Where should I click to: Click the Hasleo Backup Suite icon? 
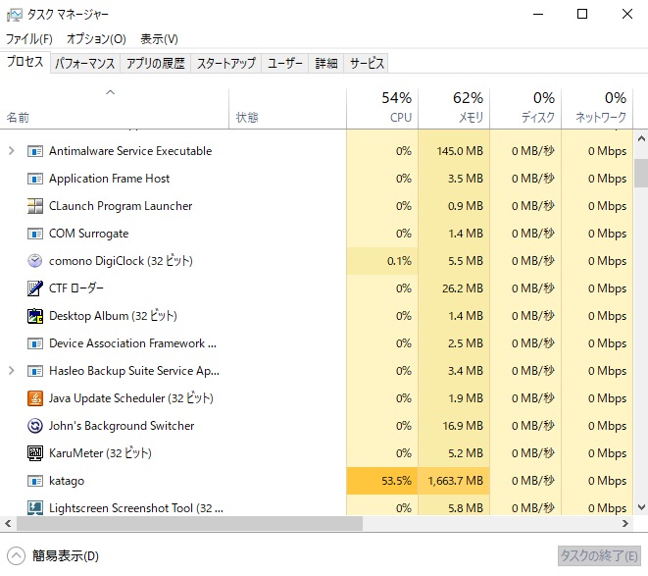(35, 371)
